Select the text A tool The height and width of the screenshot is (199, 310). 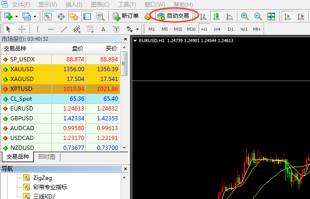(x=103, y=29)
